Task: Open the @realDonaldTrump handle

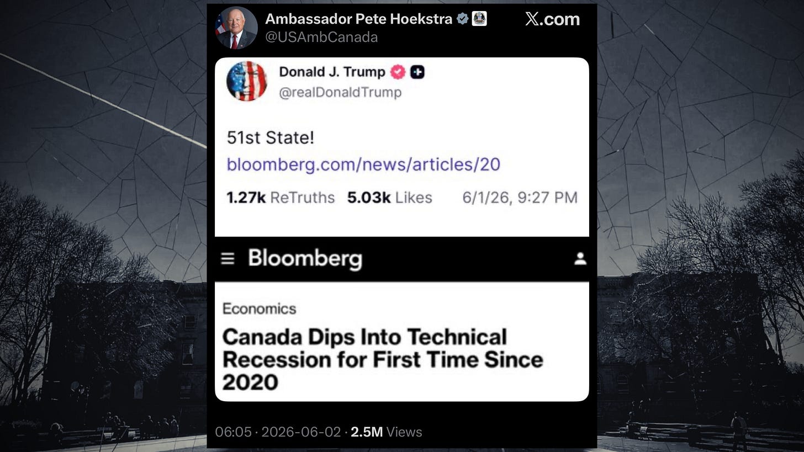Action: [340, 92]
